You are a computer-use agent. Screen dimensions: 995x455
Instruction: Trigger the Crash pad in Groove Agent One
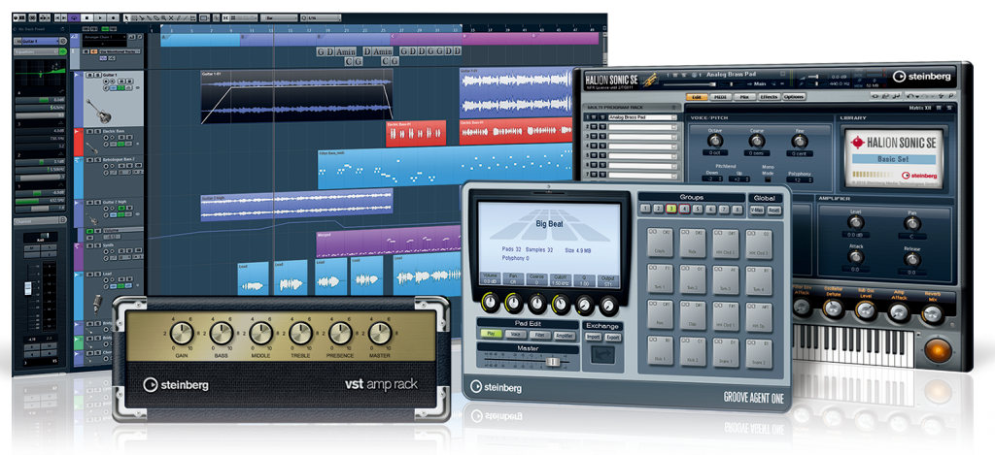pyautogui.click(x=660, y=243)
